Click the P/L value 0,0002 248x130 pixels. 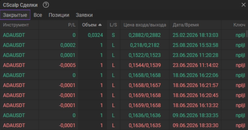(68, 45)
